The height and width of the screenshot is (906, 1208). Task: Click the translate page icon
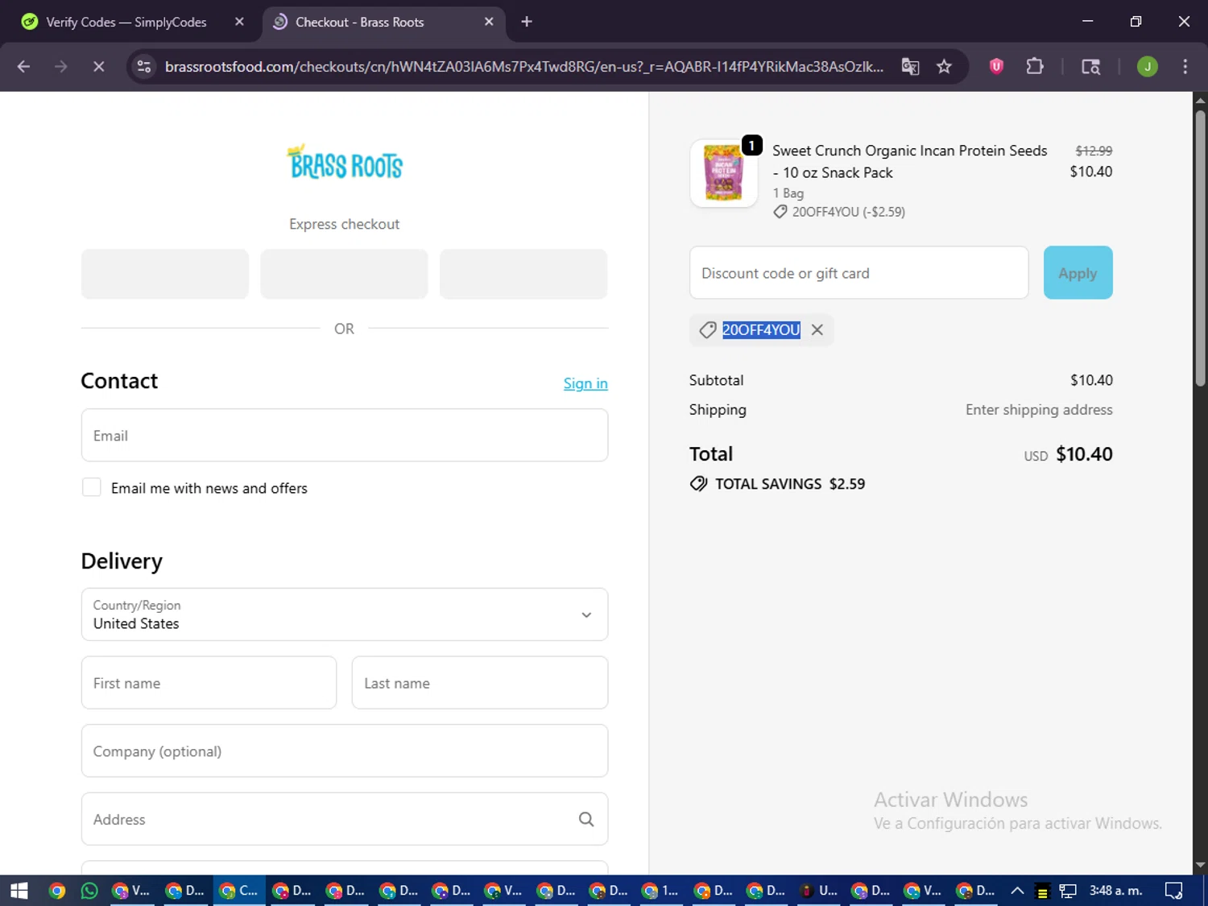click(910, 67)
